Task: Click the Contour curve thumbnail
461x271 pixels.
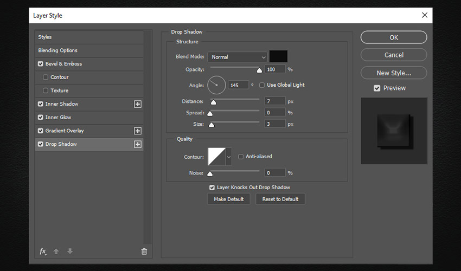Action: tap(216, 157)
